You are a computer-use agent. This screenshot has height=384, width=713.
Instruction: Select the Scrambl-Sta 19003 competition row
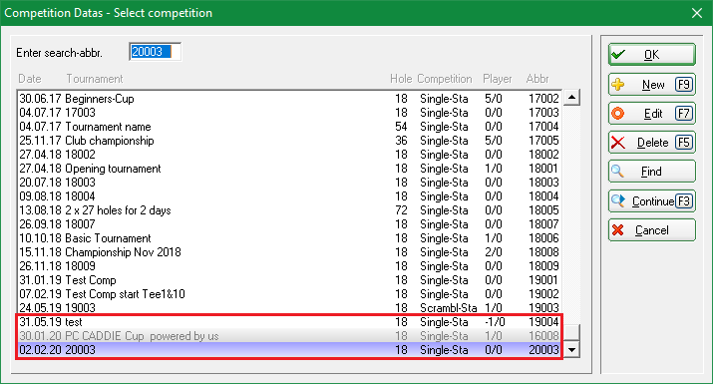tap(289, 308)
